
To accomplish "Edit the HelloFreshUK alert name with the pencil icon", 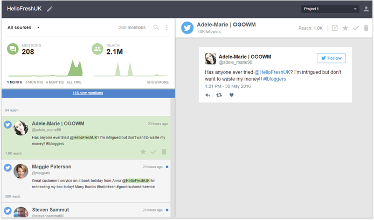I will pos(50,9).
